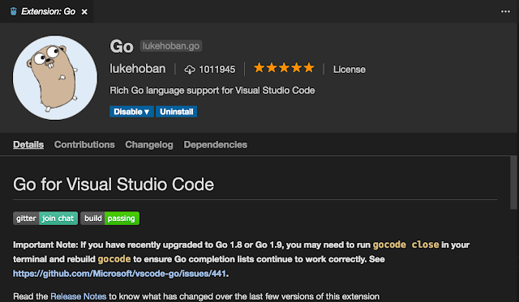Switch to the Dependencies tab
Screen dimensions: 519x302
click(216, 145)
